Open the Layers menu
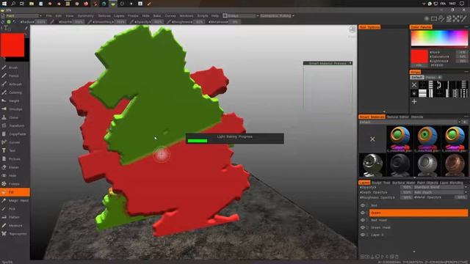 point(119,16)
